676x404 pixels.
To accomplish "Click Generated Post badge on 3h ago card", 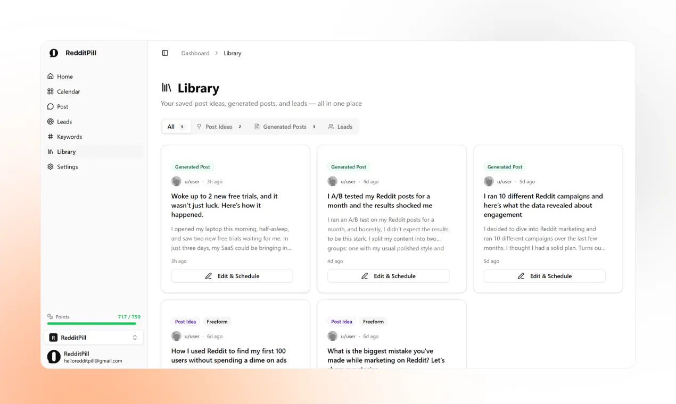I will pyautogui.click(x=192, y=167).
